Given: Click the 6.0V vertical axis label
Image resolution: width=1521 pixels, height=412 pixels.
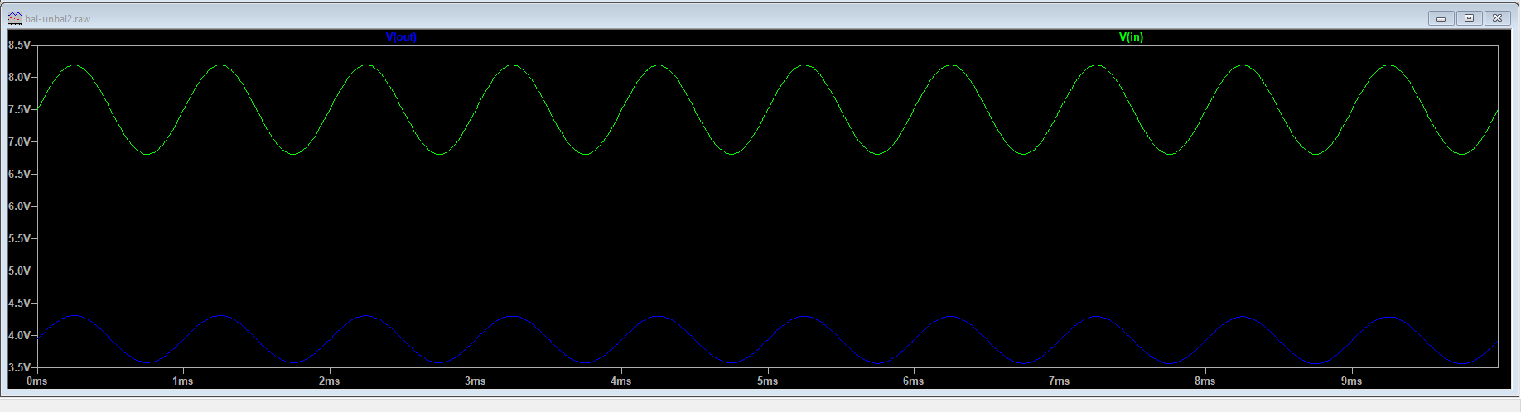Looking at the screenshot, I should (x=19, y=206).
